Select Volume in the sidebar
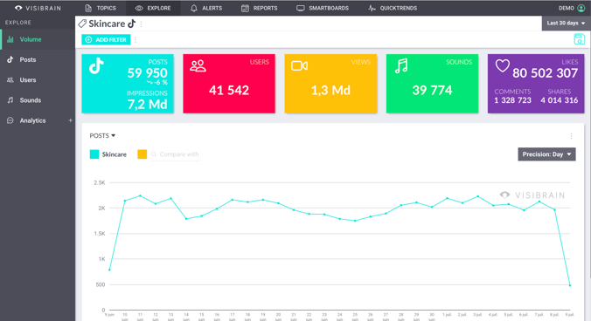This screenshot has height=321, width=591. pos(38,39)
